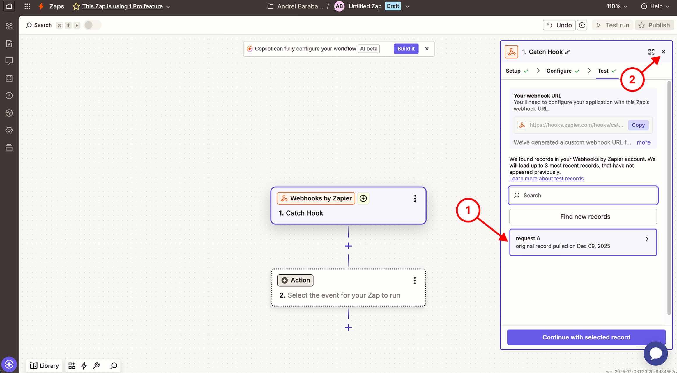Click the records Search input field
The height and width of the screenshot is (373, 677).
[x=583, y=195]
